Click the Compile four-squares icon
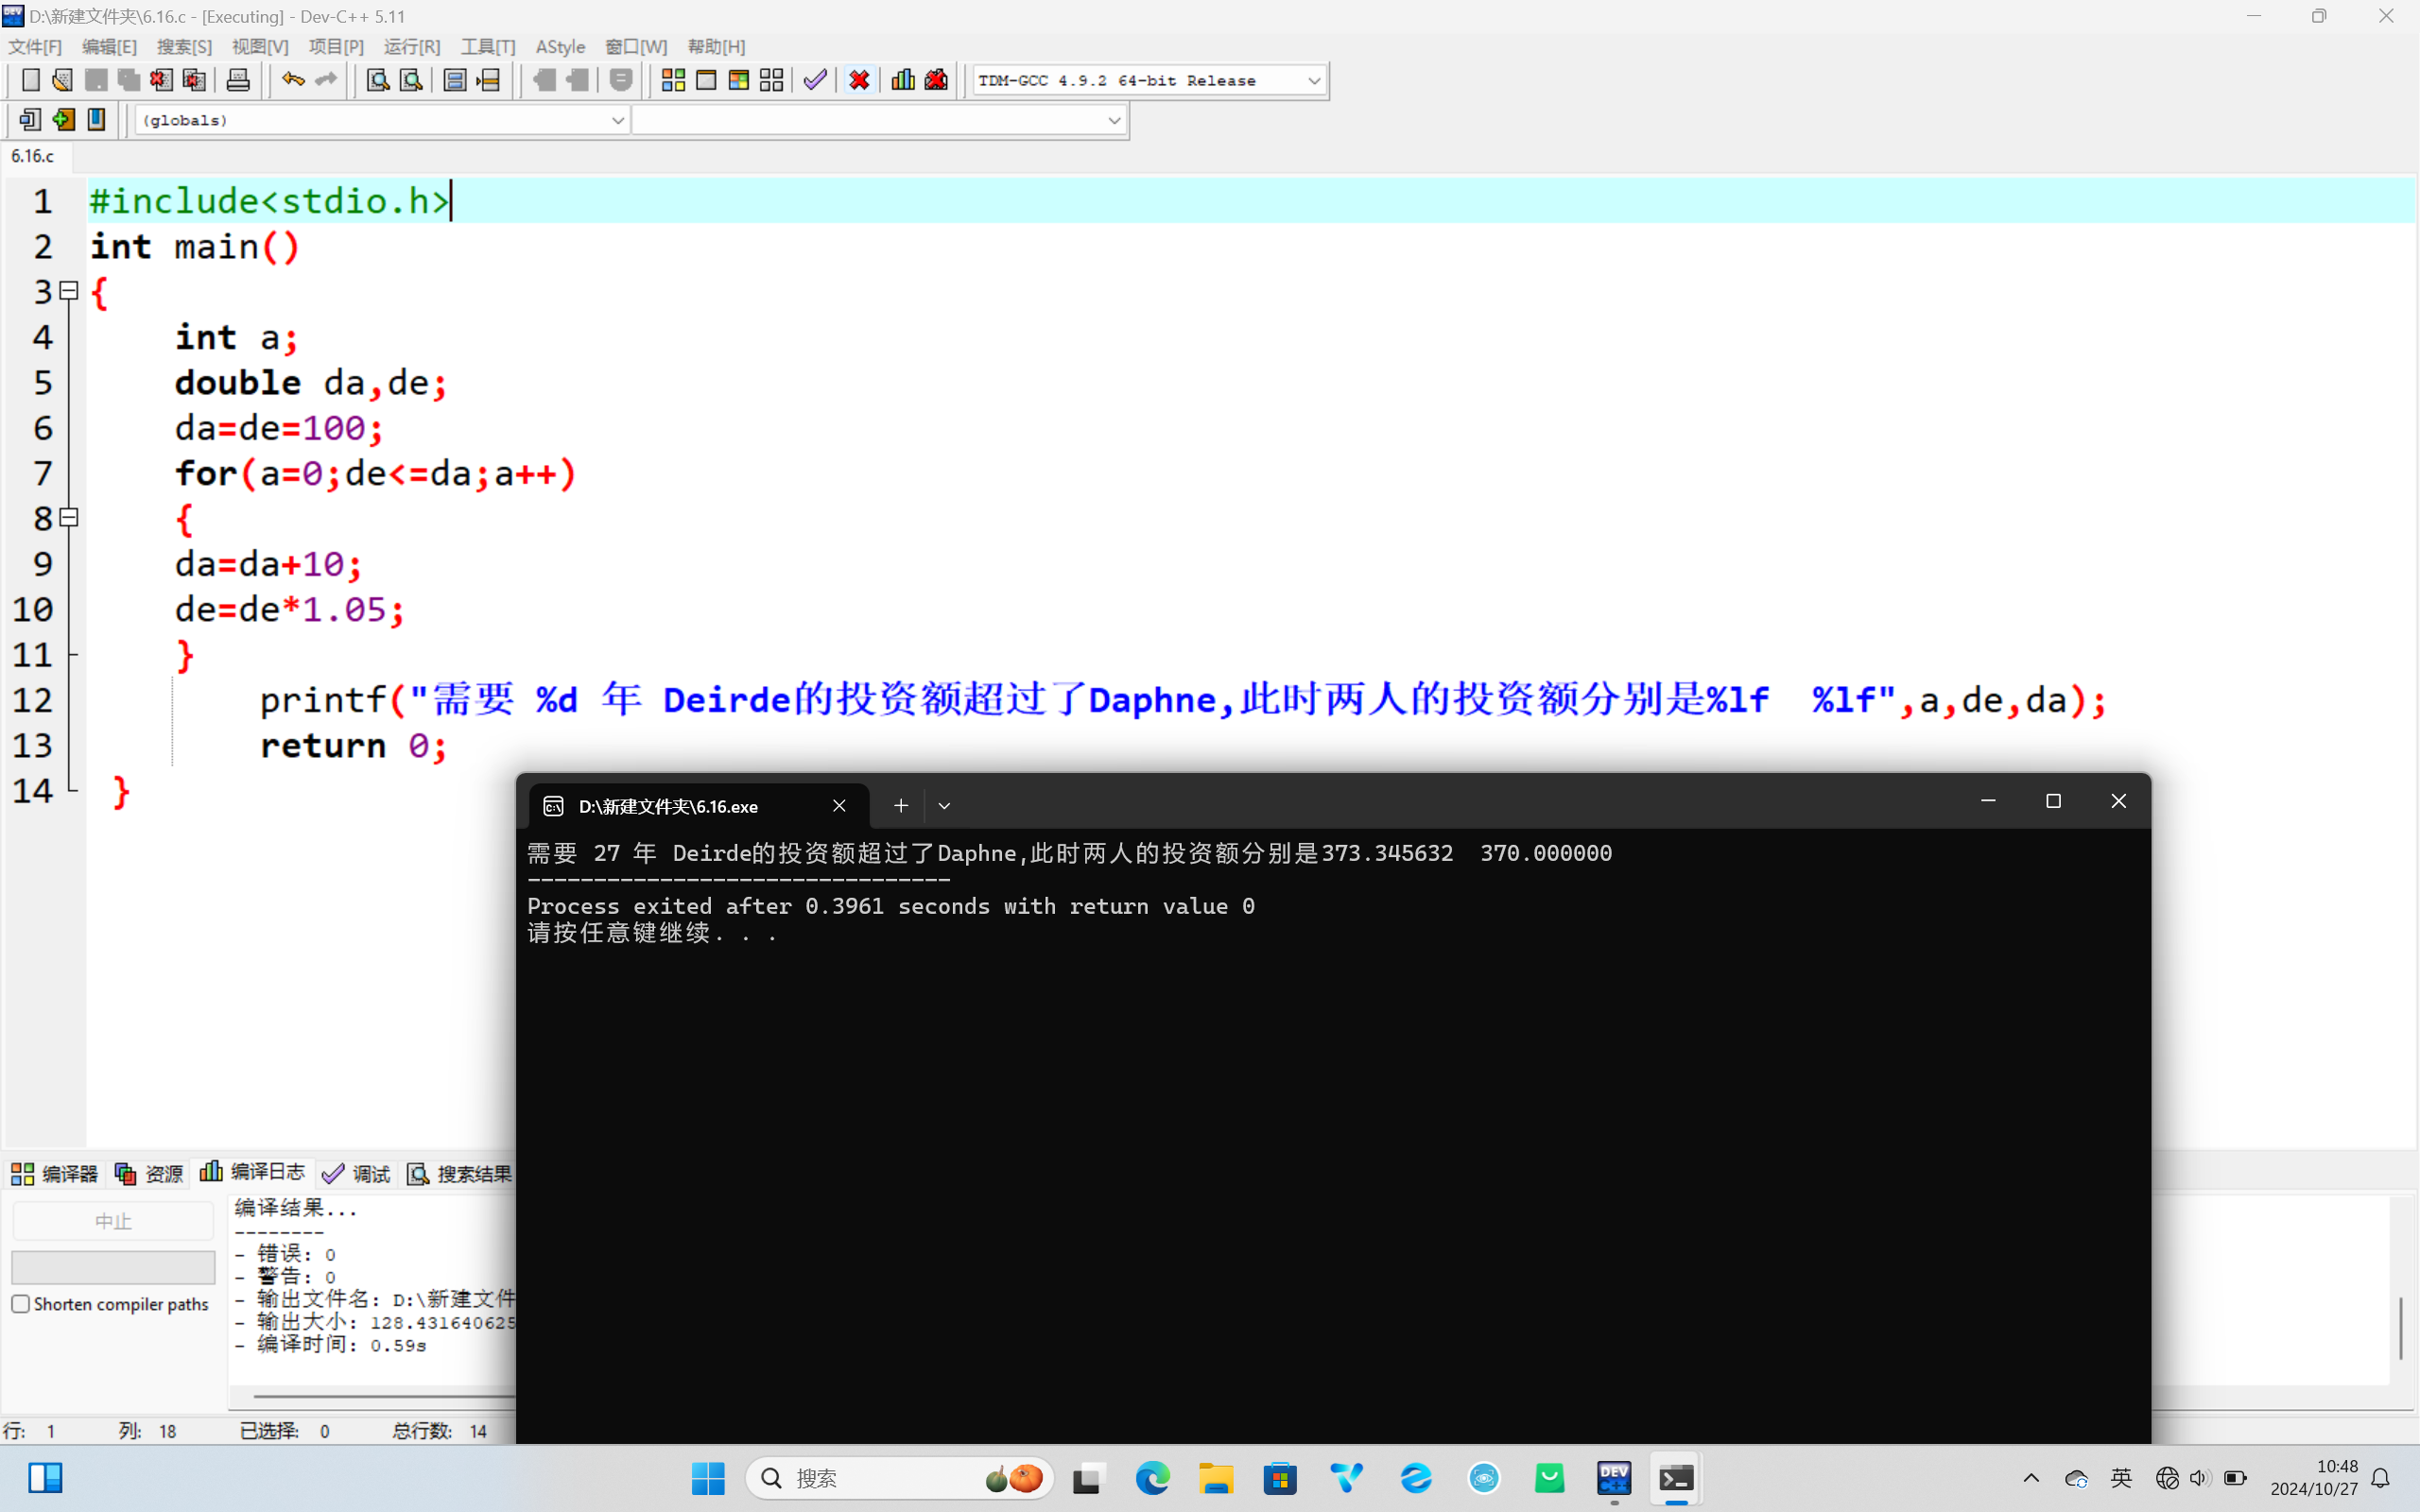 tap(673, 80)
